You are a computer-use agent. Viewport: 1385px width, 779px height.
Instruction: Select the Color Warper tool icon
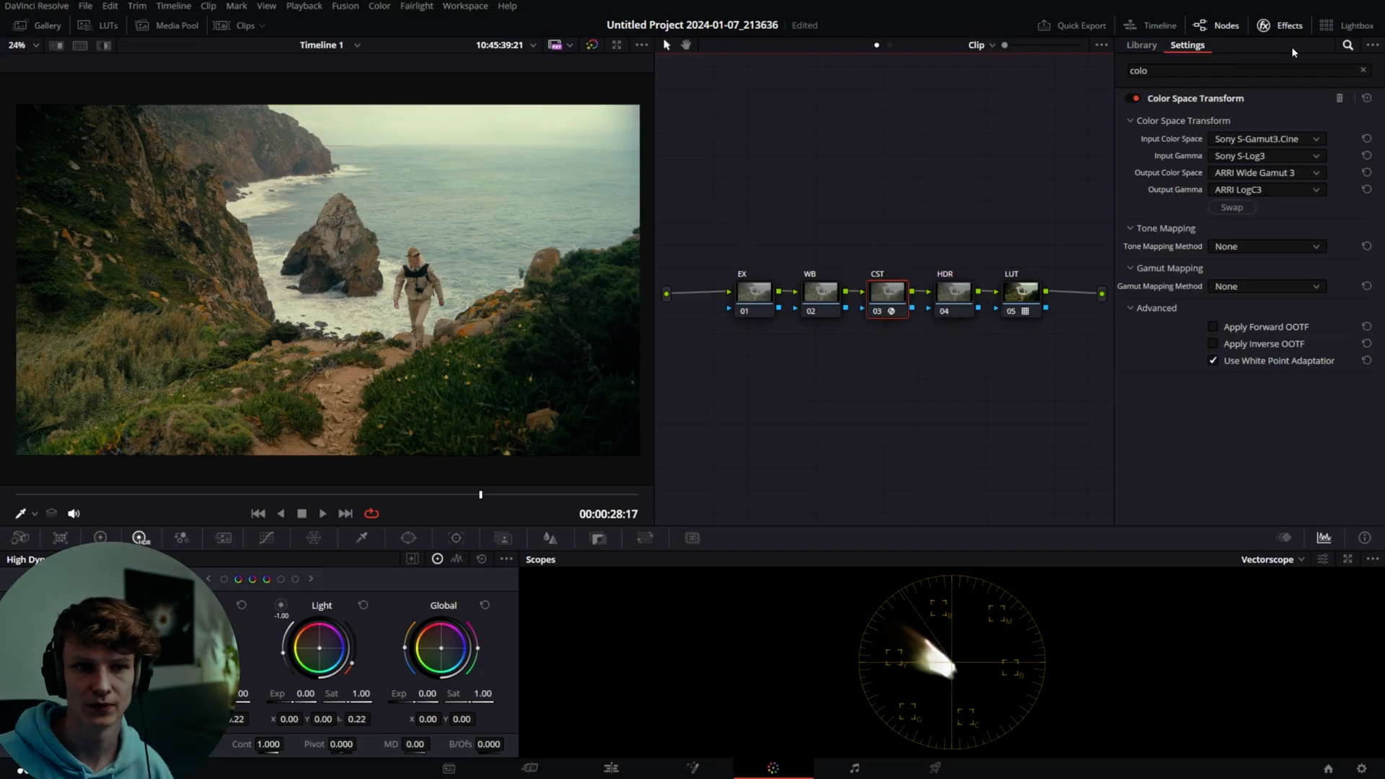(x=314, y=537)
